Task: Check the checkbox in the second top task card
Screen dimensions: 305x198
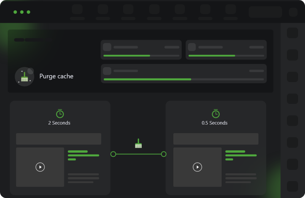Action: pos(192,47)
